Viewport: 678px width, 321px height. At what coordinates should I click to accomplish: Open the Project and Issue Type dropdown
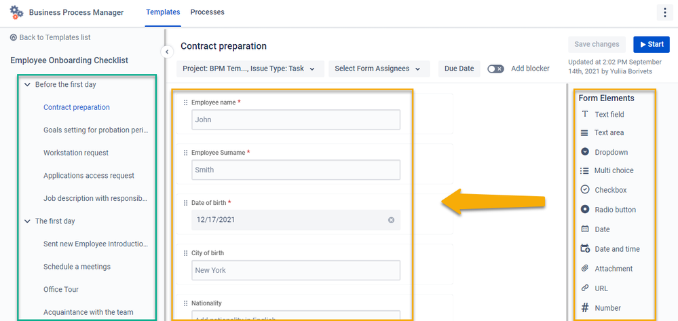[250, 69]
